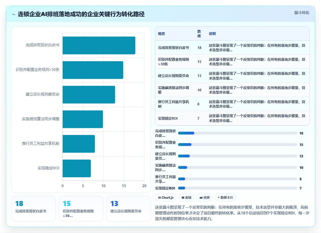Click the description in the 完成排班现状白皮书 table row
Screen dimensions: 321x233
pyautogui.click(x=257, y=48)
